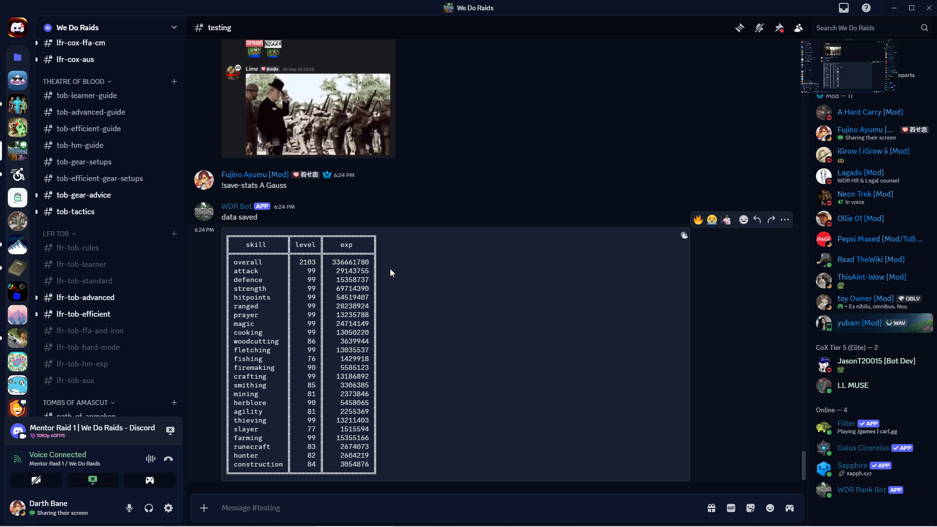The height and width of the screenshot is (527, 937).
Task: Switch to the lfr-tob-advanced channel
Action: click(85, 298)
